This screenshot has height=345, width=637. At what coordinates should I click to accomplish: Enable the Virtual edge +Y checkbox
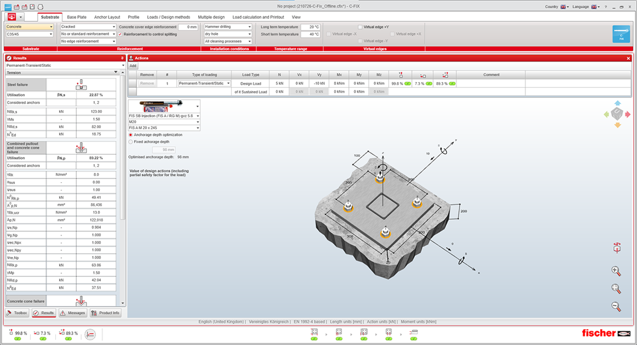361,27
